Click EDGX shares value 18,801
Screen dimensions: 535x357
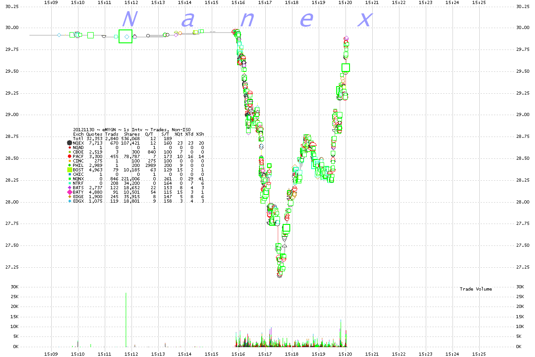[132, 201]
